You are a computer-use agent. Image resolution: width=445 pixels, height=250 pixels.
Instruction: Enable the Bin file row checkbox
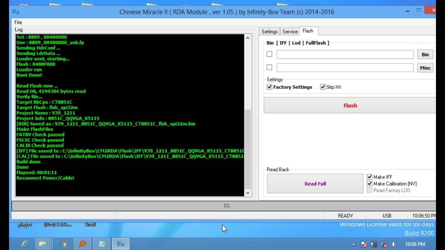269,54
